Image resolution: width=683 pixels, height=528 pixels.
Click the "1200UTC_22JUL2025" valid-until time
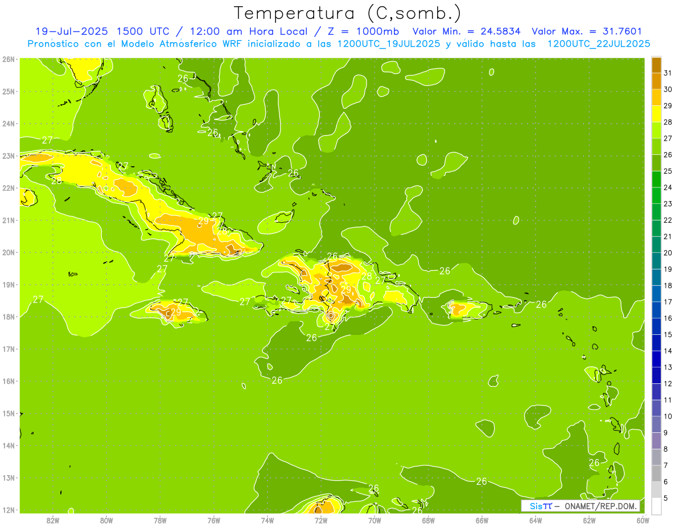(598, 44)
